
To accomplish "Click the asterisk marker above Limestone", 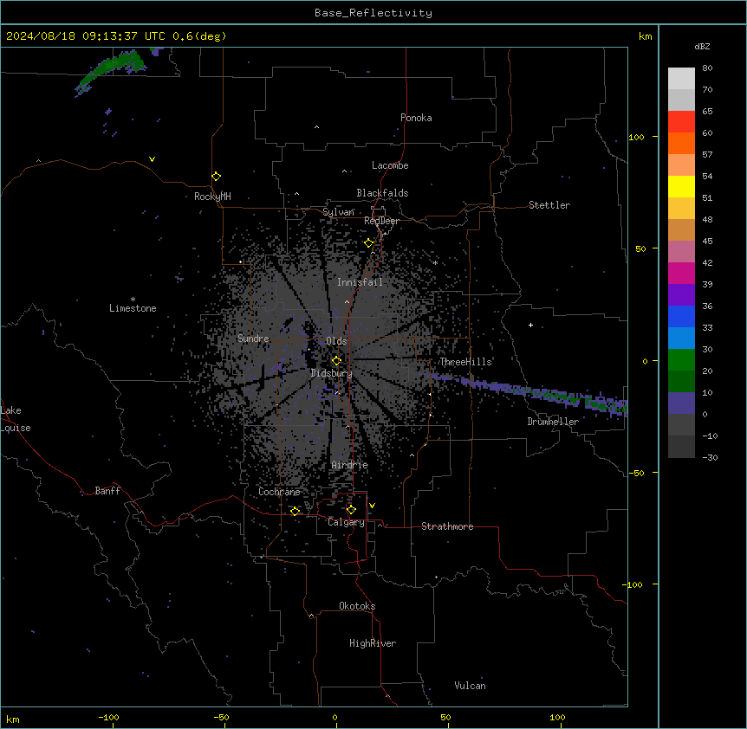I will pos(133,300).
